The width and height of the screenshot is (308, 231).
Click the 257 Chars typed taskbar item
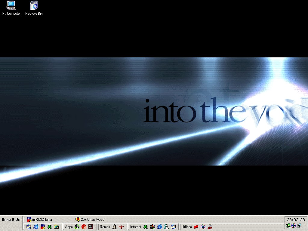[90, 220]
